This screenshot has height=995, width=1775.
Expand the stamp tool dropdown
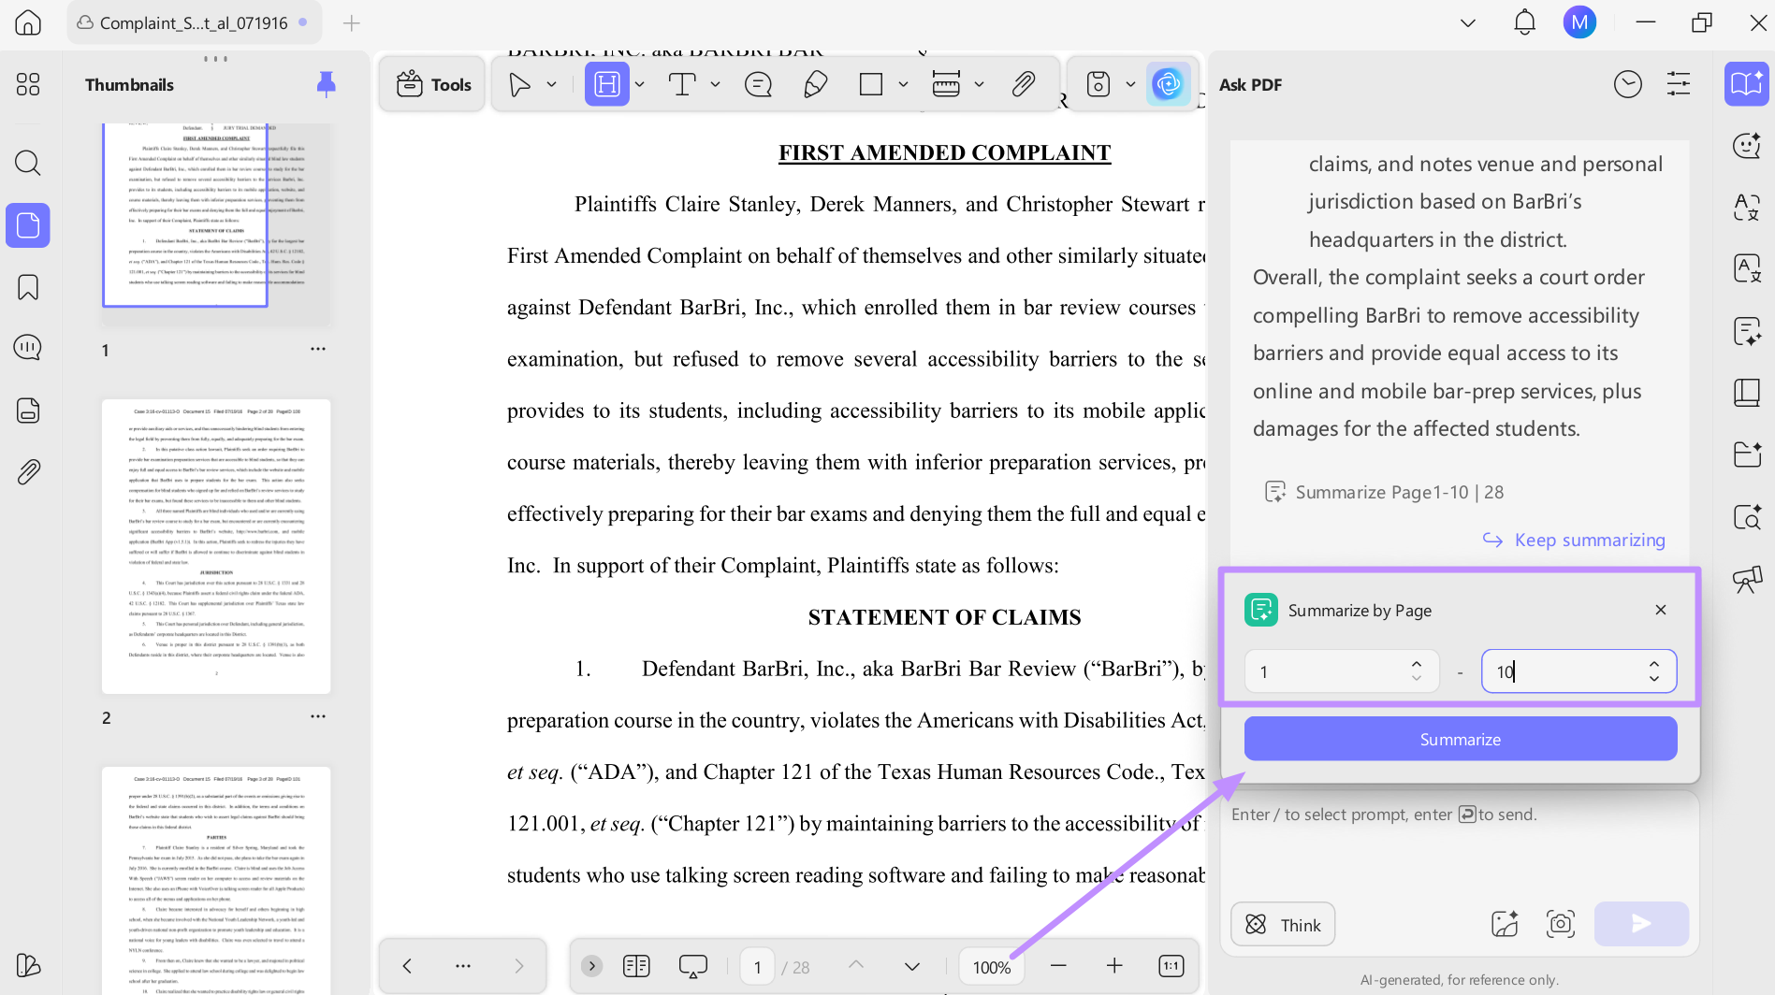(1131, 84)
